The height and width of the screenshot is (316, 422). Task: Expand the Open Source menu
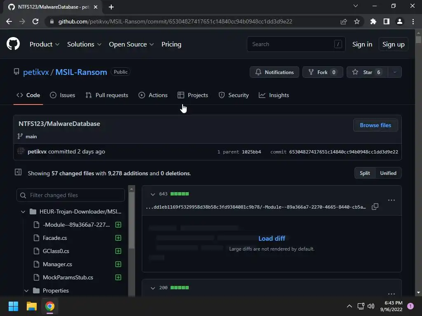[131, 44]
